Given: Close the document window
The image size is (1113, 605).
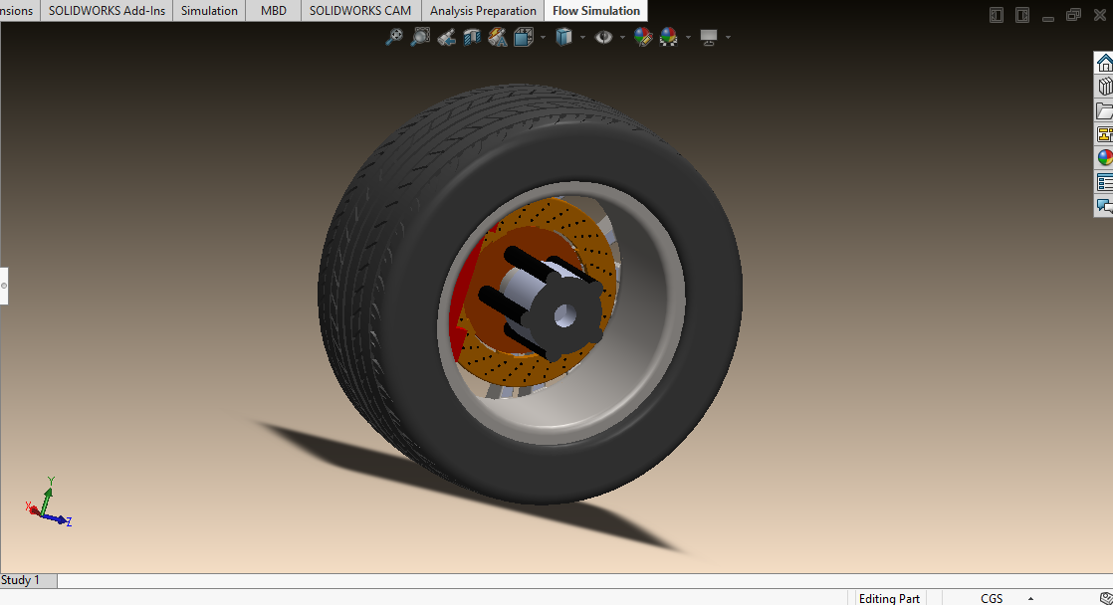Looking at the screenshot, I should [x=1099, y=15].
